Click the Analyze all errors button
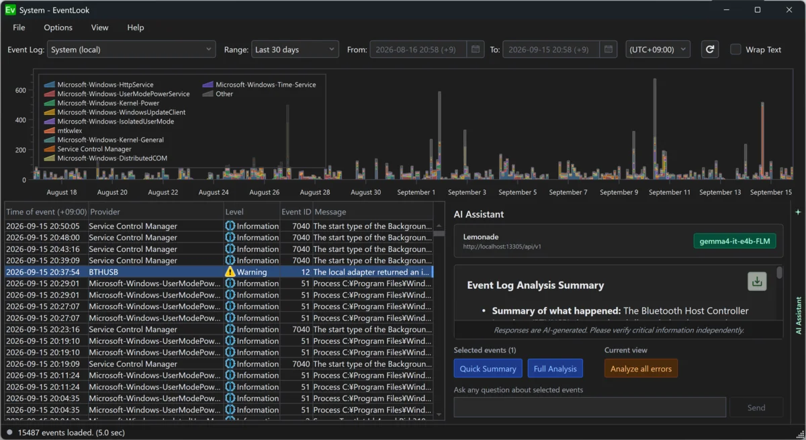Viewport: 806px width, 440px height. (x=641, y=368)
